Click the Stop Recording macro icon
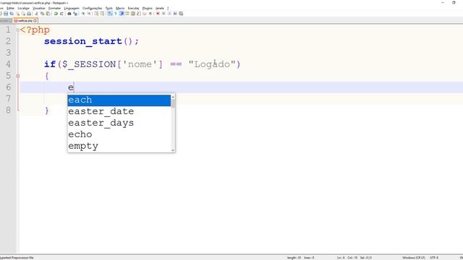463x260 pixels. tap(163, 14)
